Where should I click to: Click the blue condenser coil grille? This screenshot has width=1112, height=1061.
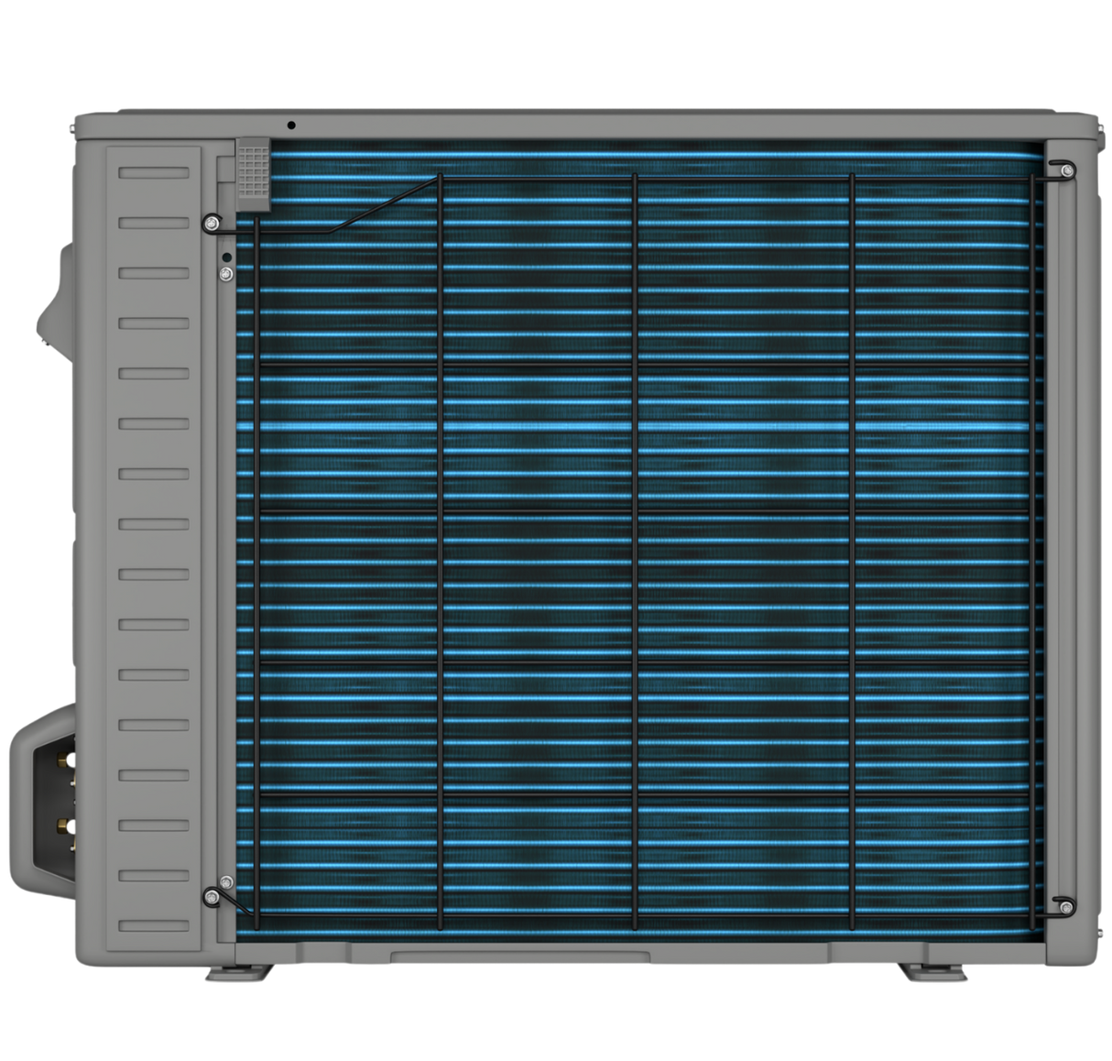641,541
